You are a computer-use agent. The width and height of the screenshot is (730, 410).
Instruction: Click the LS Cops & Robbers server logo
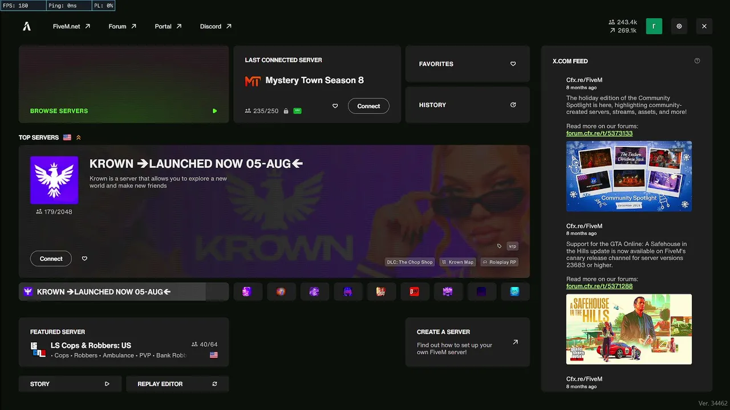[38, 350]
